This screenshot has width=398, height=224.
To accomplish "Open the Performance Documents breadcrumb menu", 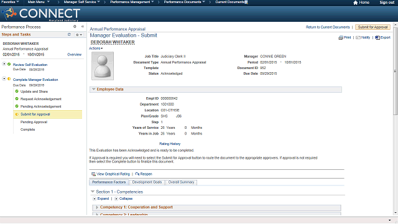I will (x=184, y=2).
